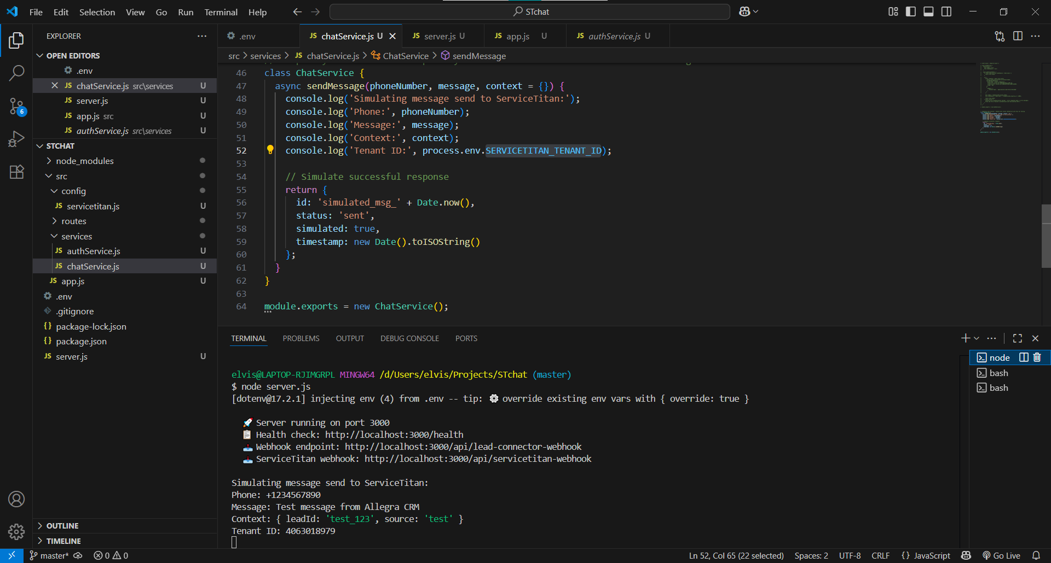Viewport: 1051px width, 563px height.
Task: Toggle primary side bar visibility
Action: pos(911,11)
